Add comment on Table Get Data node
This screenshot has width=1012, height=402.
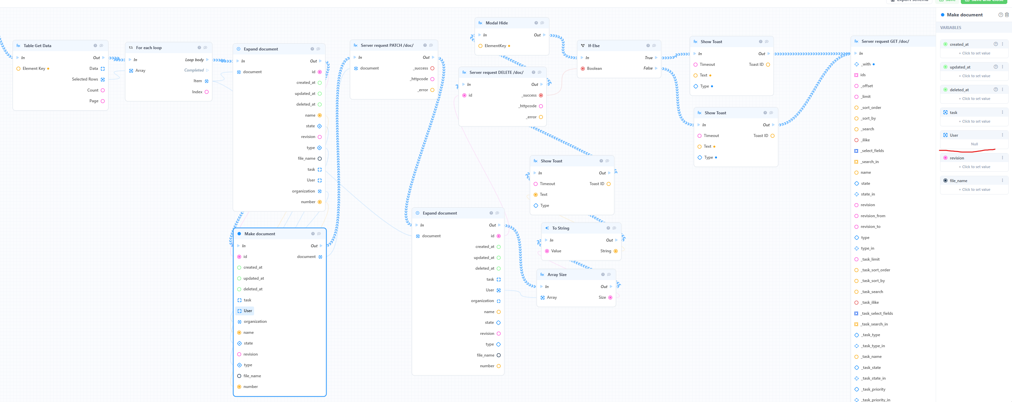101,45
